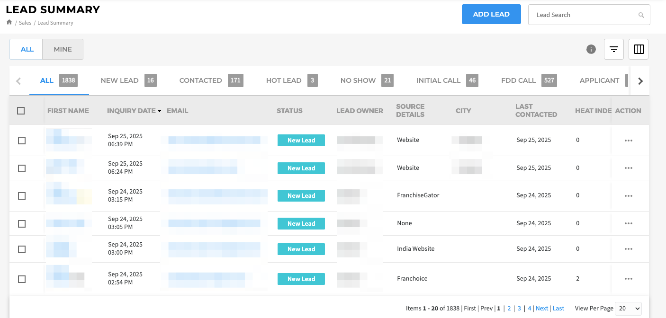The width and height of the screenshot is (666, 318).
Task: Jump to the Last page link
Action: tap(558, 309)
